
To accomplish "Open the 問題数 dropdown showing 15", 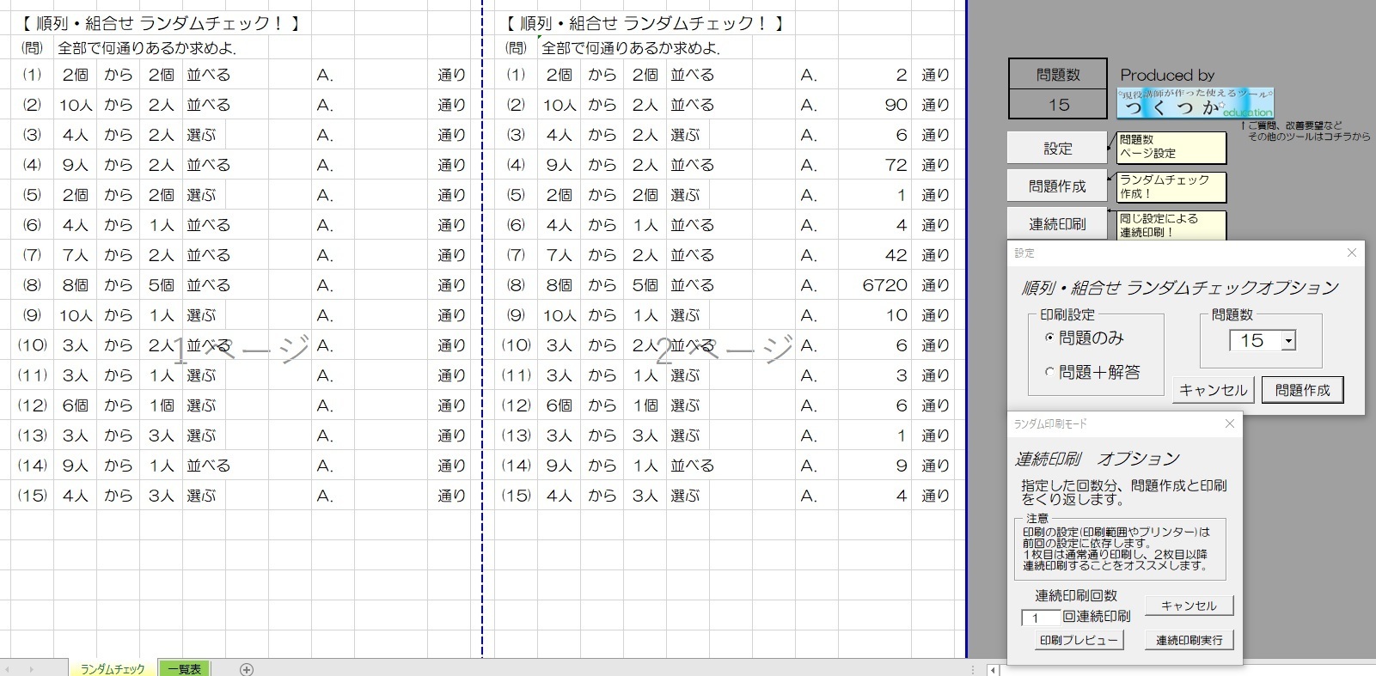I will 1288,341.
